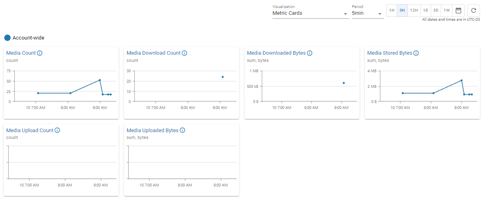Viewport: 484px width, 198px height.
Task: Show info for Media Stored Bytes
Action: coord(416,53)
